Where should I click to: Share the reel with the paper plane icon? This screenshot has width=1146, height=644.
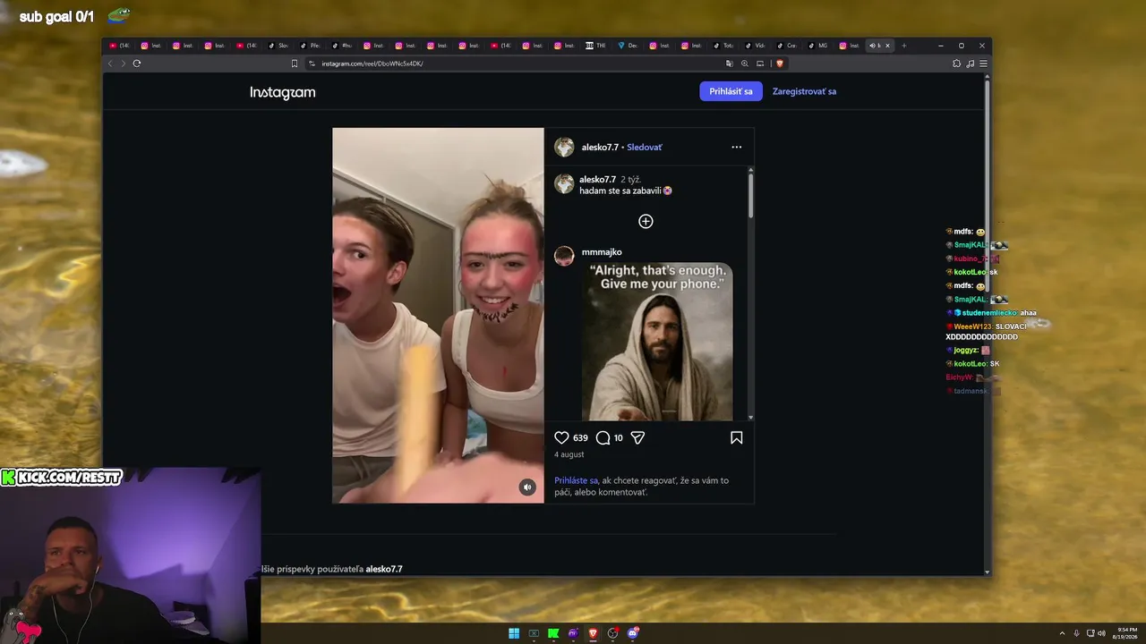click(637, 437)
